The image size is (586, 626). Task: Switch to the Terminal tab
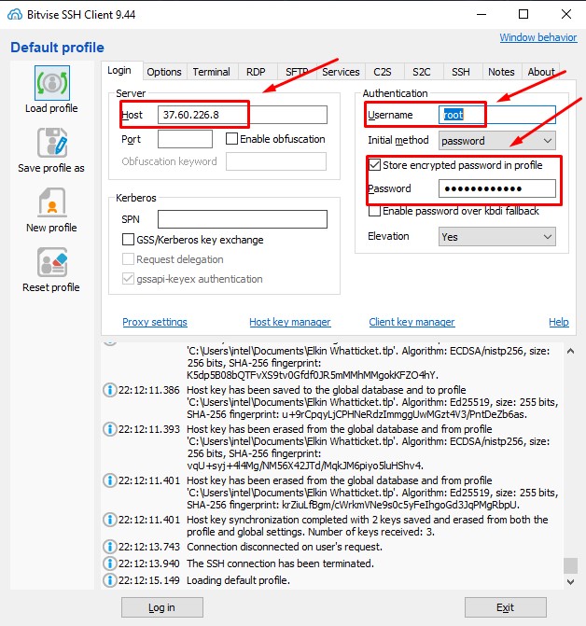click(x=211, y=72)
